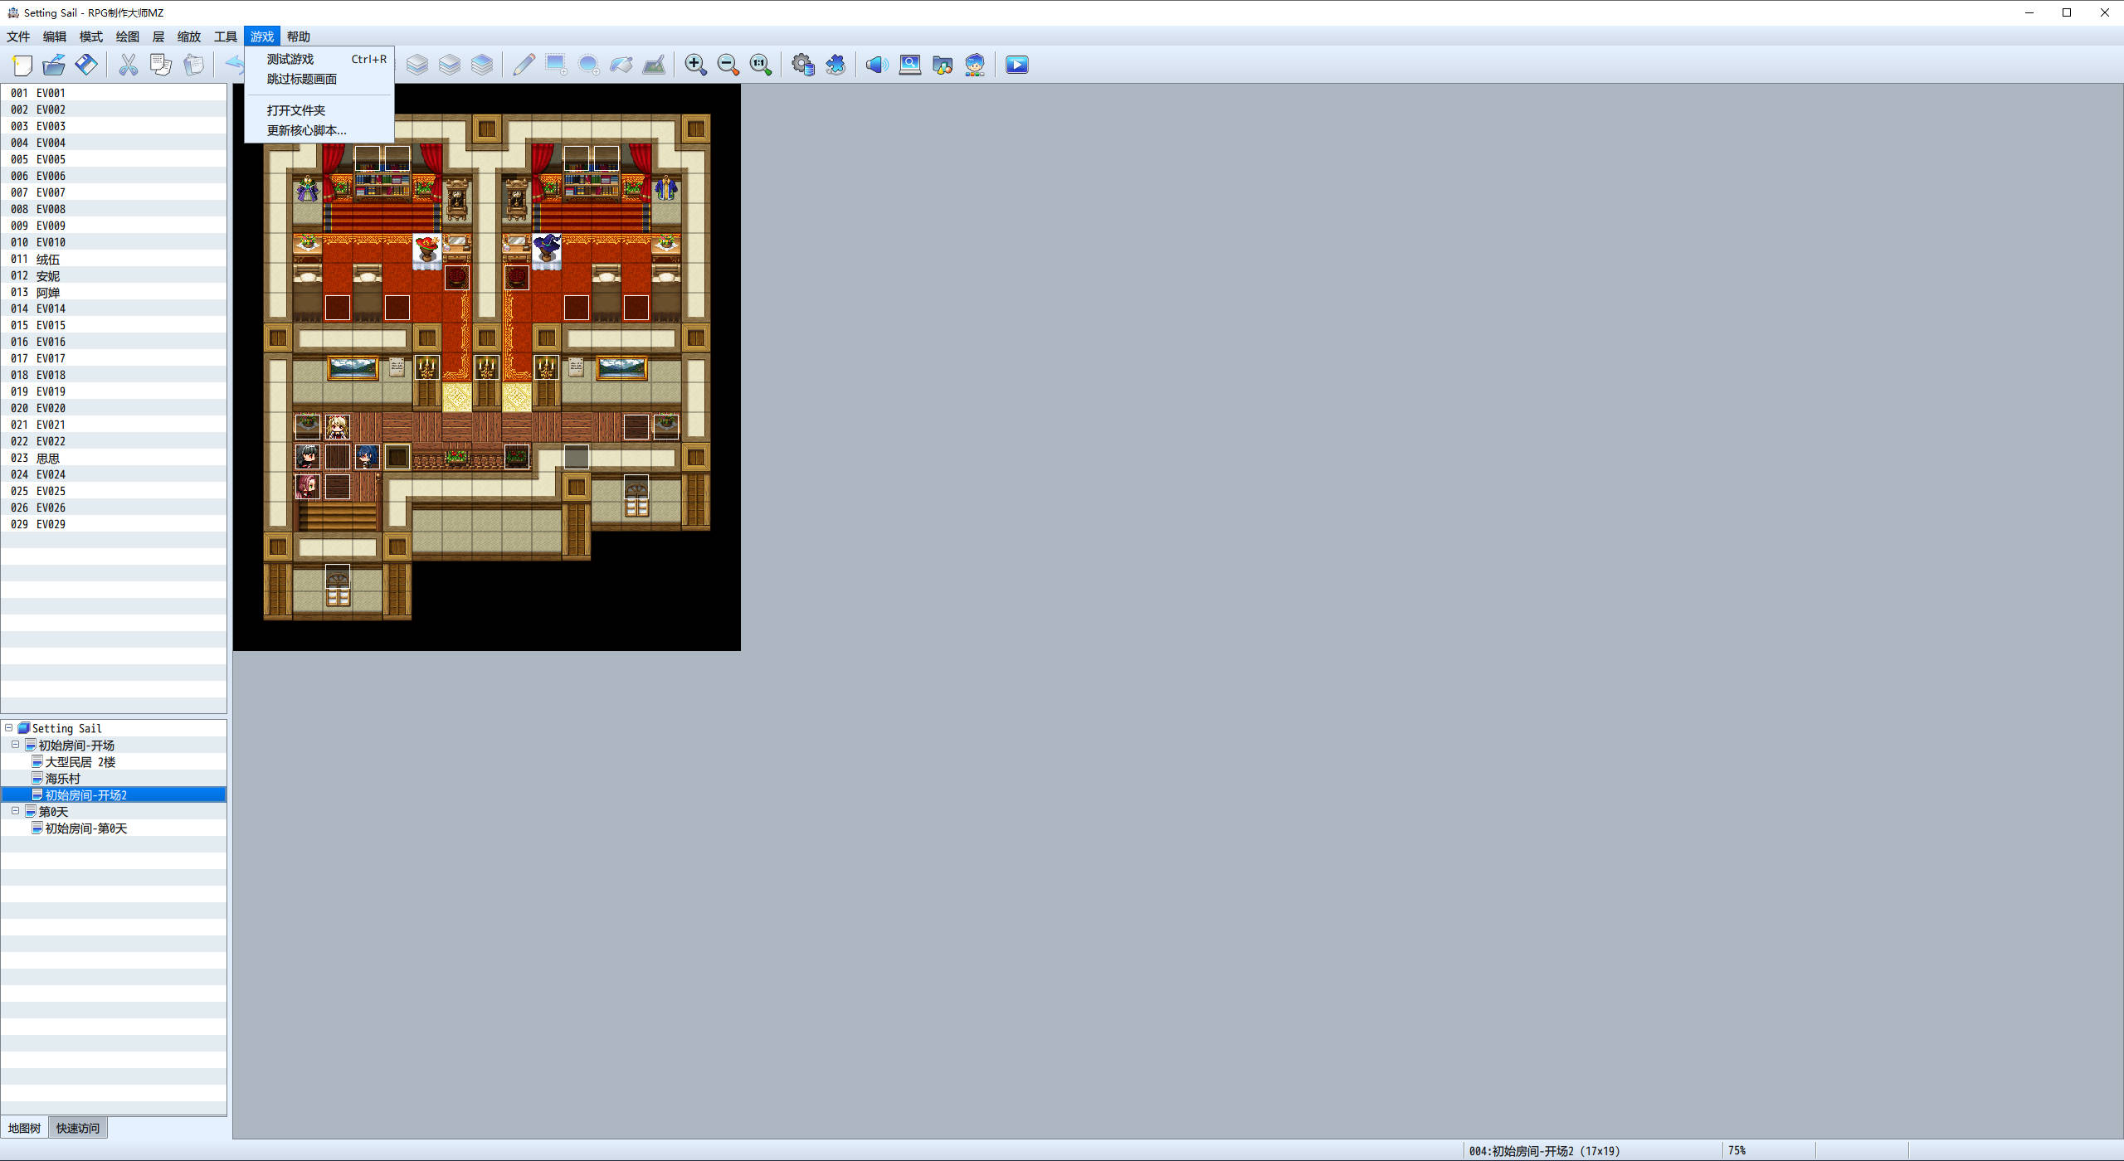Select event 012 安妮 in the list
Image resolution: width=2124 pixels, height=1161 pixels.
coord(114,275)
